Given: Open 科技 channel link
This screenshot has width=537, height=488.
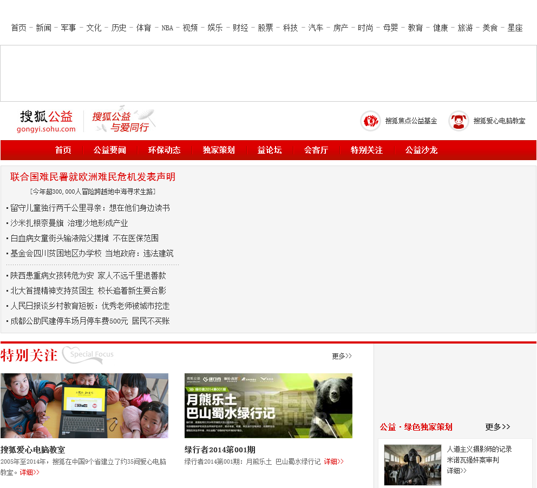Looking at the screenshot, I should 290,28.
